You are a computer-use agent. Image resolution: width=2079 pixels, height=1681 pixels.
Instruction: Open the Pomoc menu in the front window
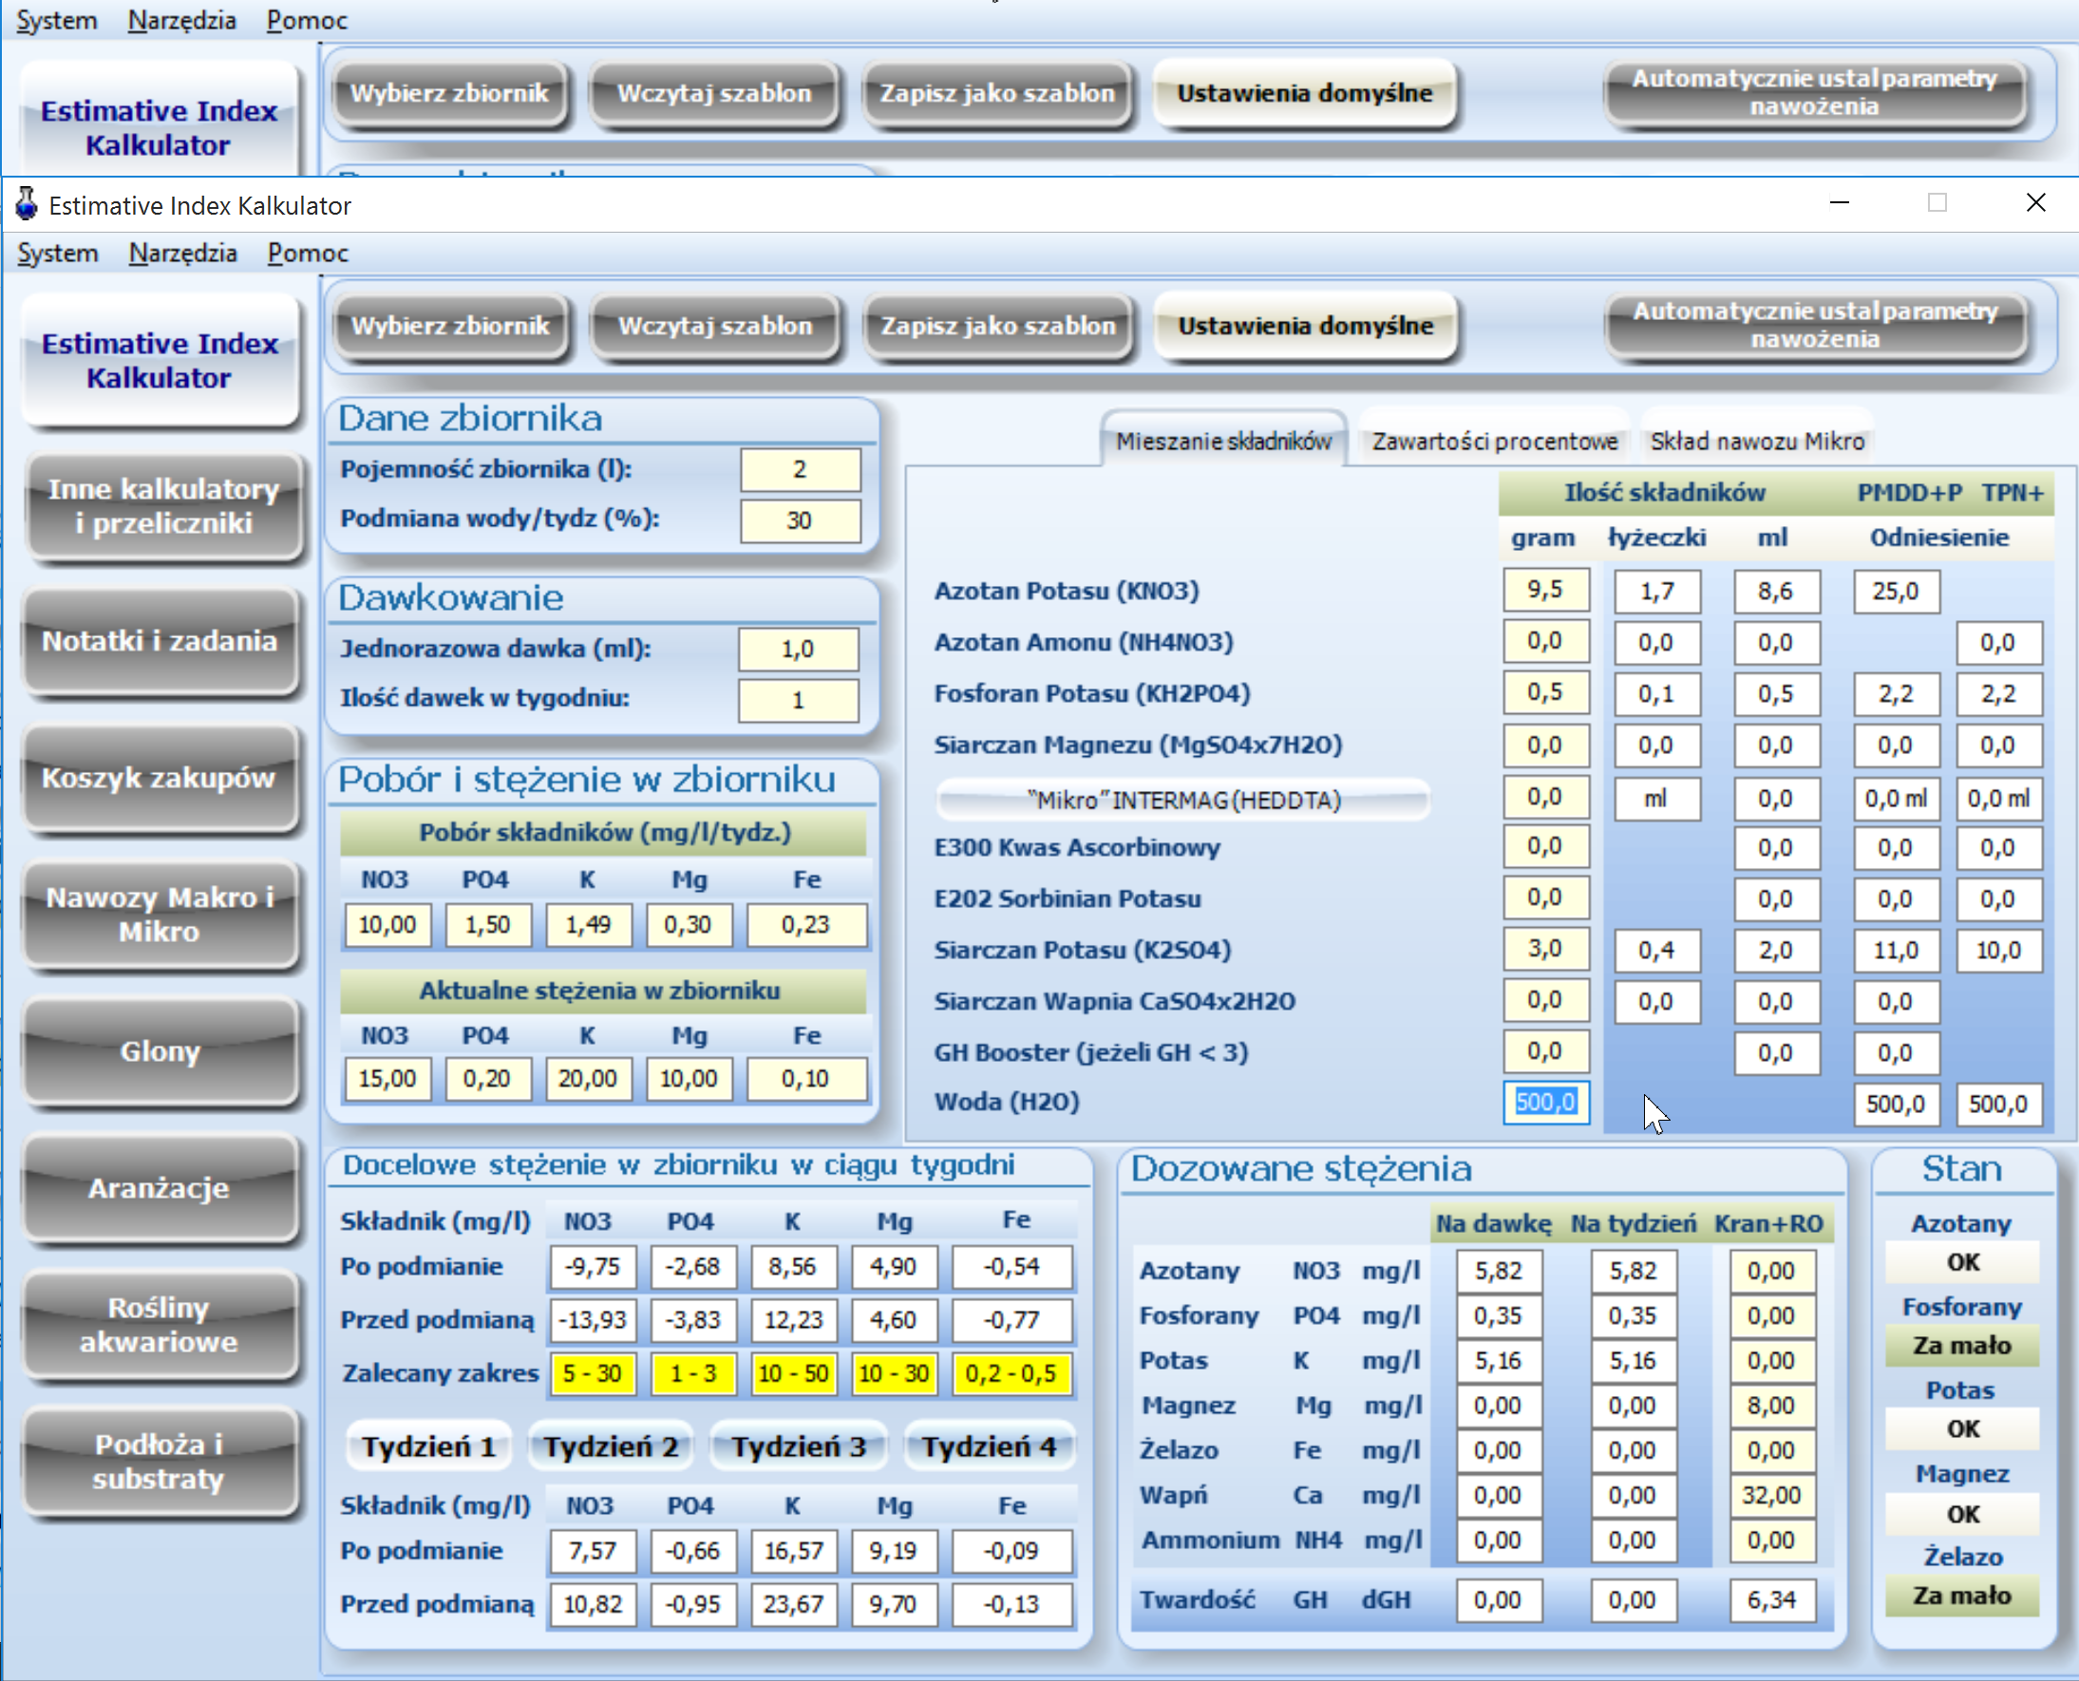click(308, 253)
